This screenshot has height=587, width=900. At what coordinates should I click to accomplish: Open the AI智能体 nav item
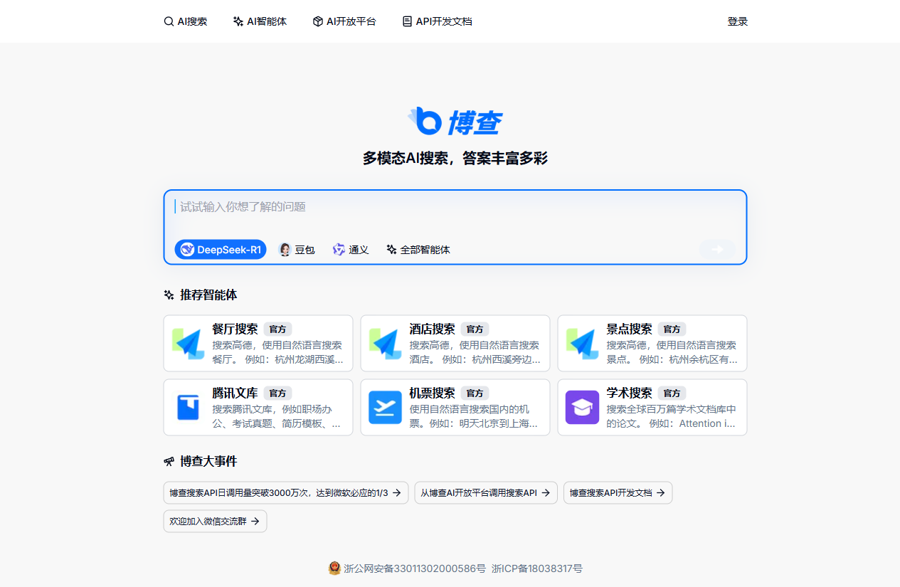pyautogui.click(x=260, y=21)
